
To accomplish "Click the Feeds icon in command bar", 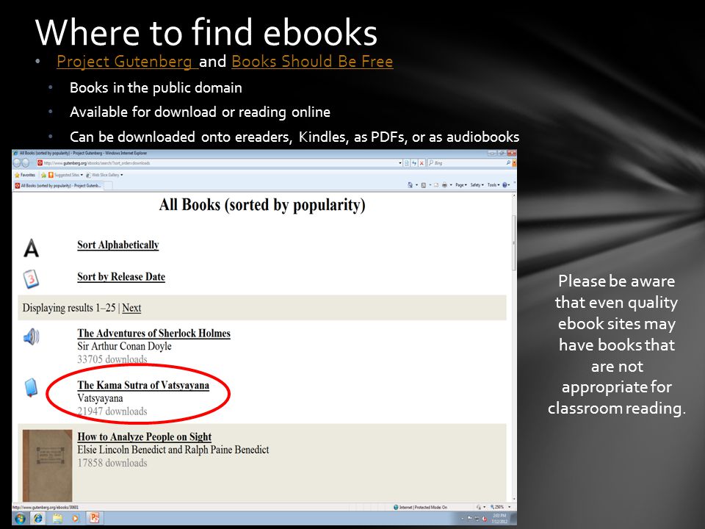I will pos(423,185).
